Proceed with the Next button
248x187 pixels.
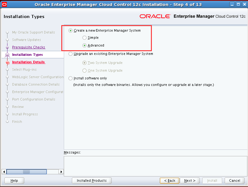[x=190, y=180]
